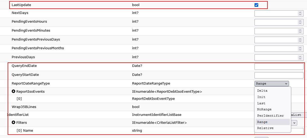The width and height of the screenshot is (307, 138).
Task: Click the InstrumentIdentifierListBase type text
Action: pyautogui.click(x=157, y=115)
